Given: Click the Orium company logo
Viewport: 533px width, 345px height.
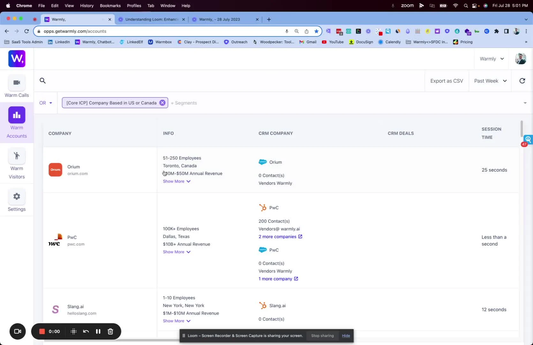Looking at the screenshot, I should pos(55,170).
